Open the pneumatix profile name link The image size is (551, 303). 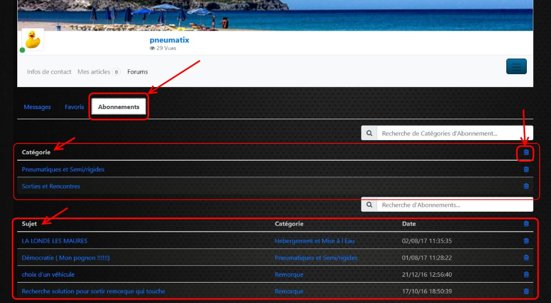click(169, 40)
